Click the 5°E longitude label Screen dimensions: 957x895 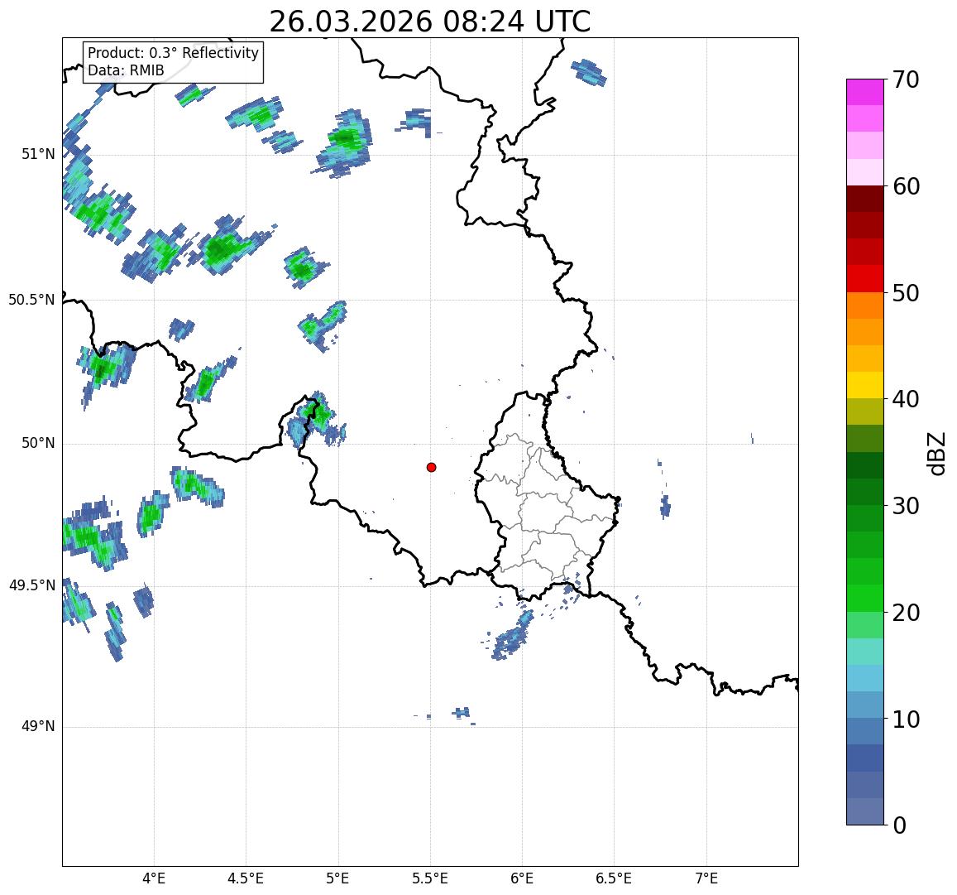(337, 879)
